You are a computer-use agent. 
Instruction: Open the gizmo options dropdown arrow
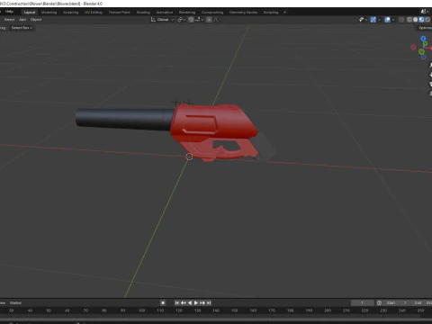[379, 20]
